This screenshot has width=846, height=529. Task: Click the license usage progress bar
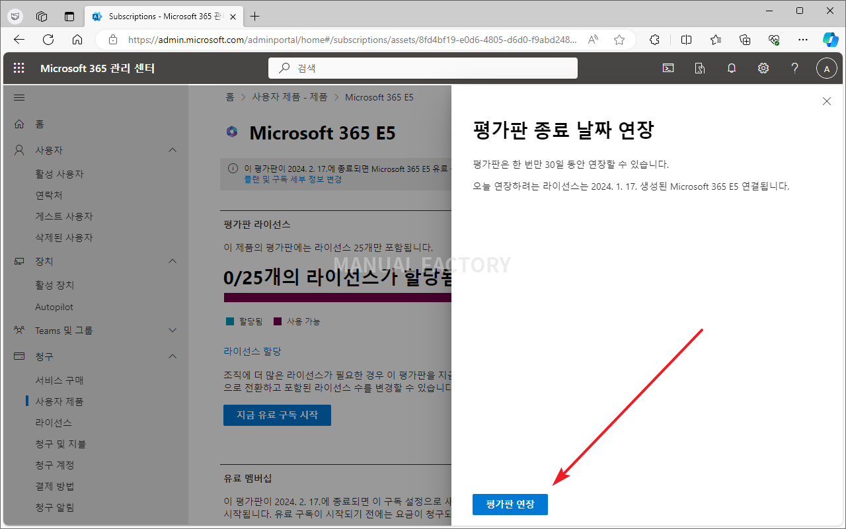(337, 298)
